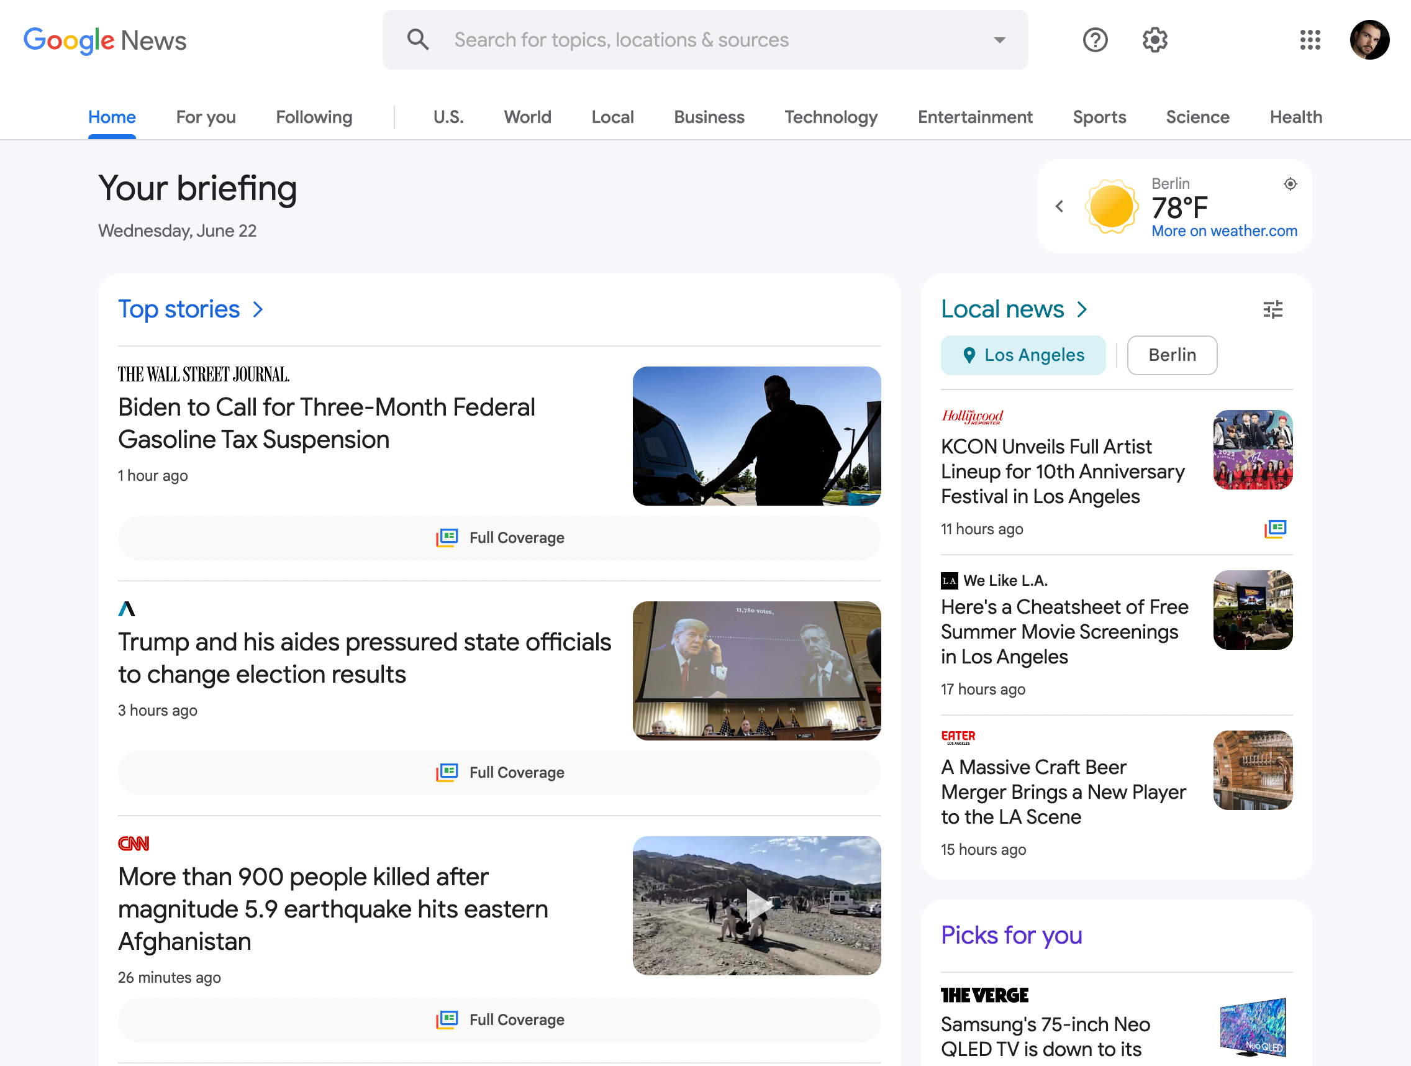The height and width of the screenshot is (1066, 1411).
Task: Open the Trump election results headline
Action: [x=364, y=658]
